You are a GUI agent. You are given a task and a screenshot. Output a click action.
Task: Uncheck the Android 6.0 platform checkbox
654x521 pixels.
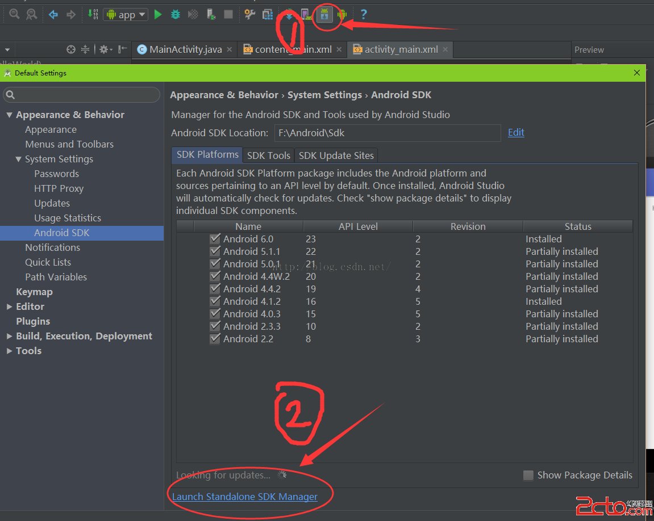tap(215, 239)
